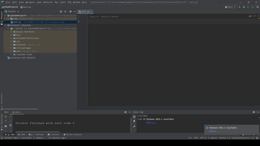Image resolution: width=260 pixels, height=146 pixels.
Task: Open the File menu
Action: [8, 2]
